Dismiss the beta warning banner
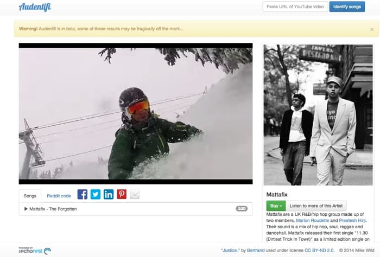The image size is (380, 257). tap(372, 29)
